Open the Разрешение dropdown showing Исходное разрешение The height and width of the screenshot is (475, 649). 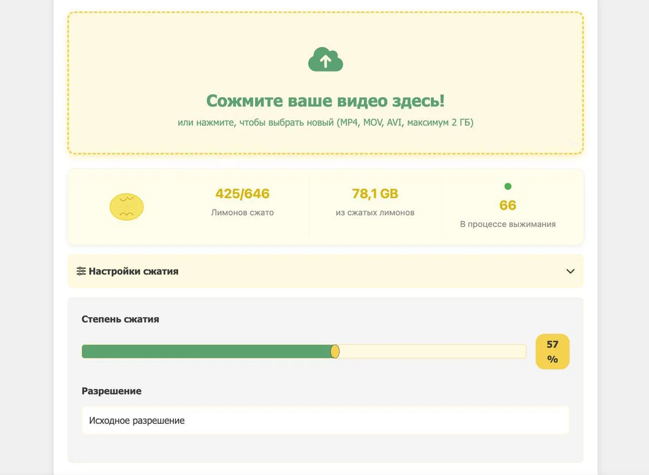point(326,420)
